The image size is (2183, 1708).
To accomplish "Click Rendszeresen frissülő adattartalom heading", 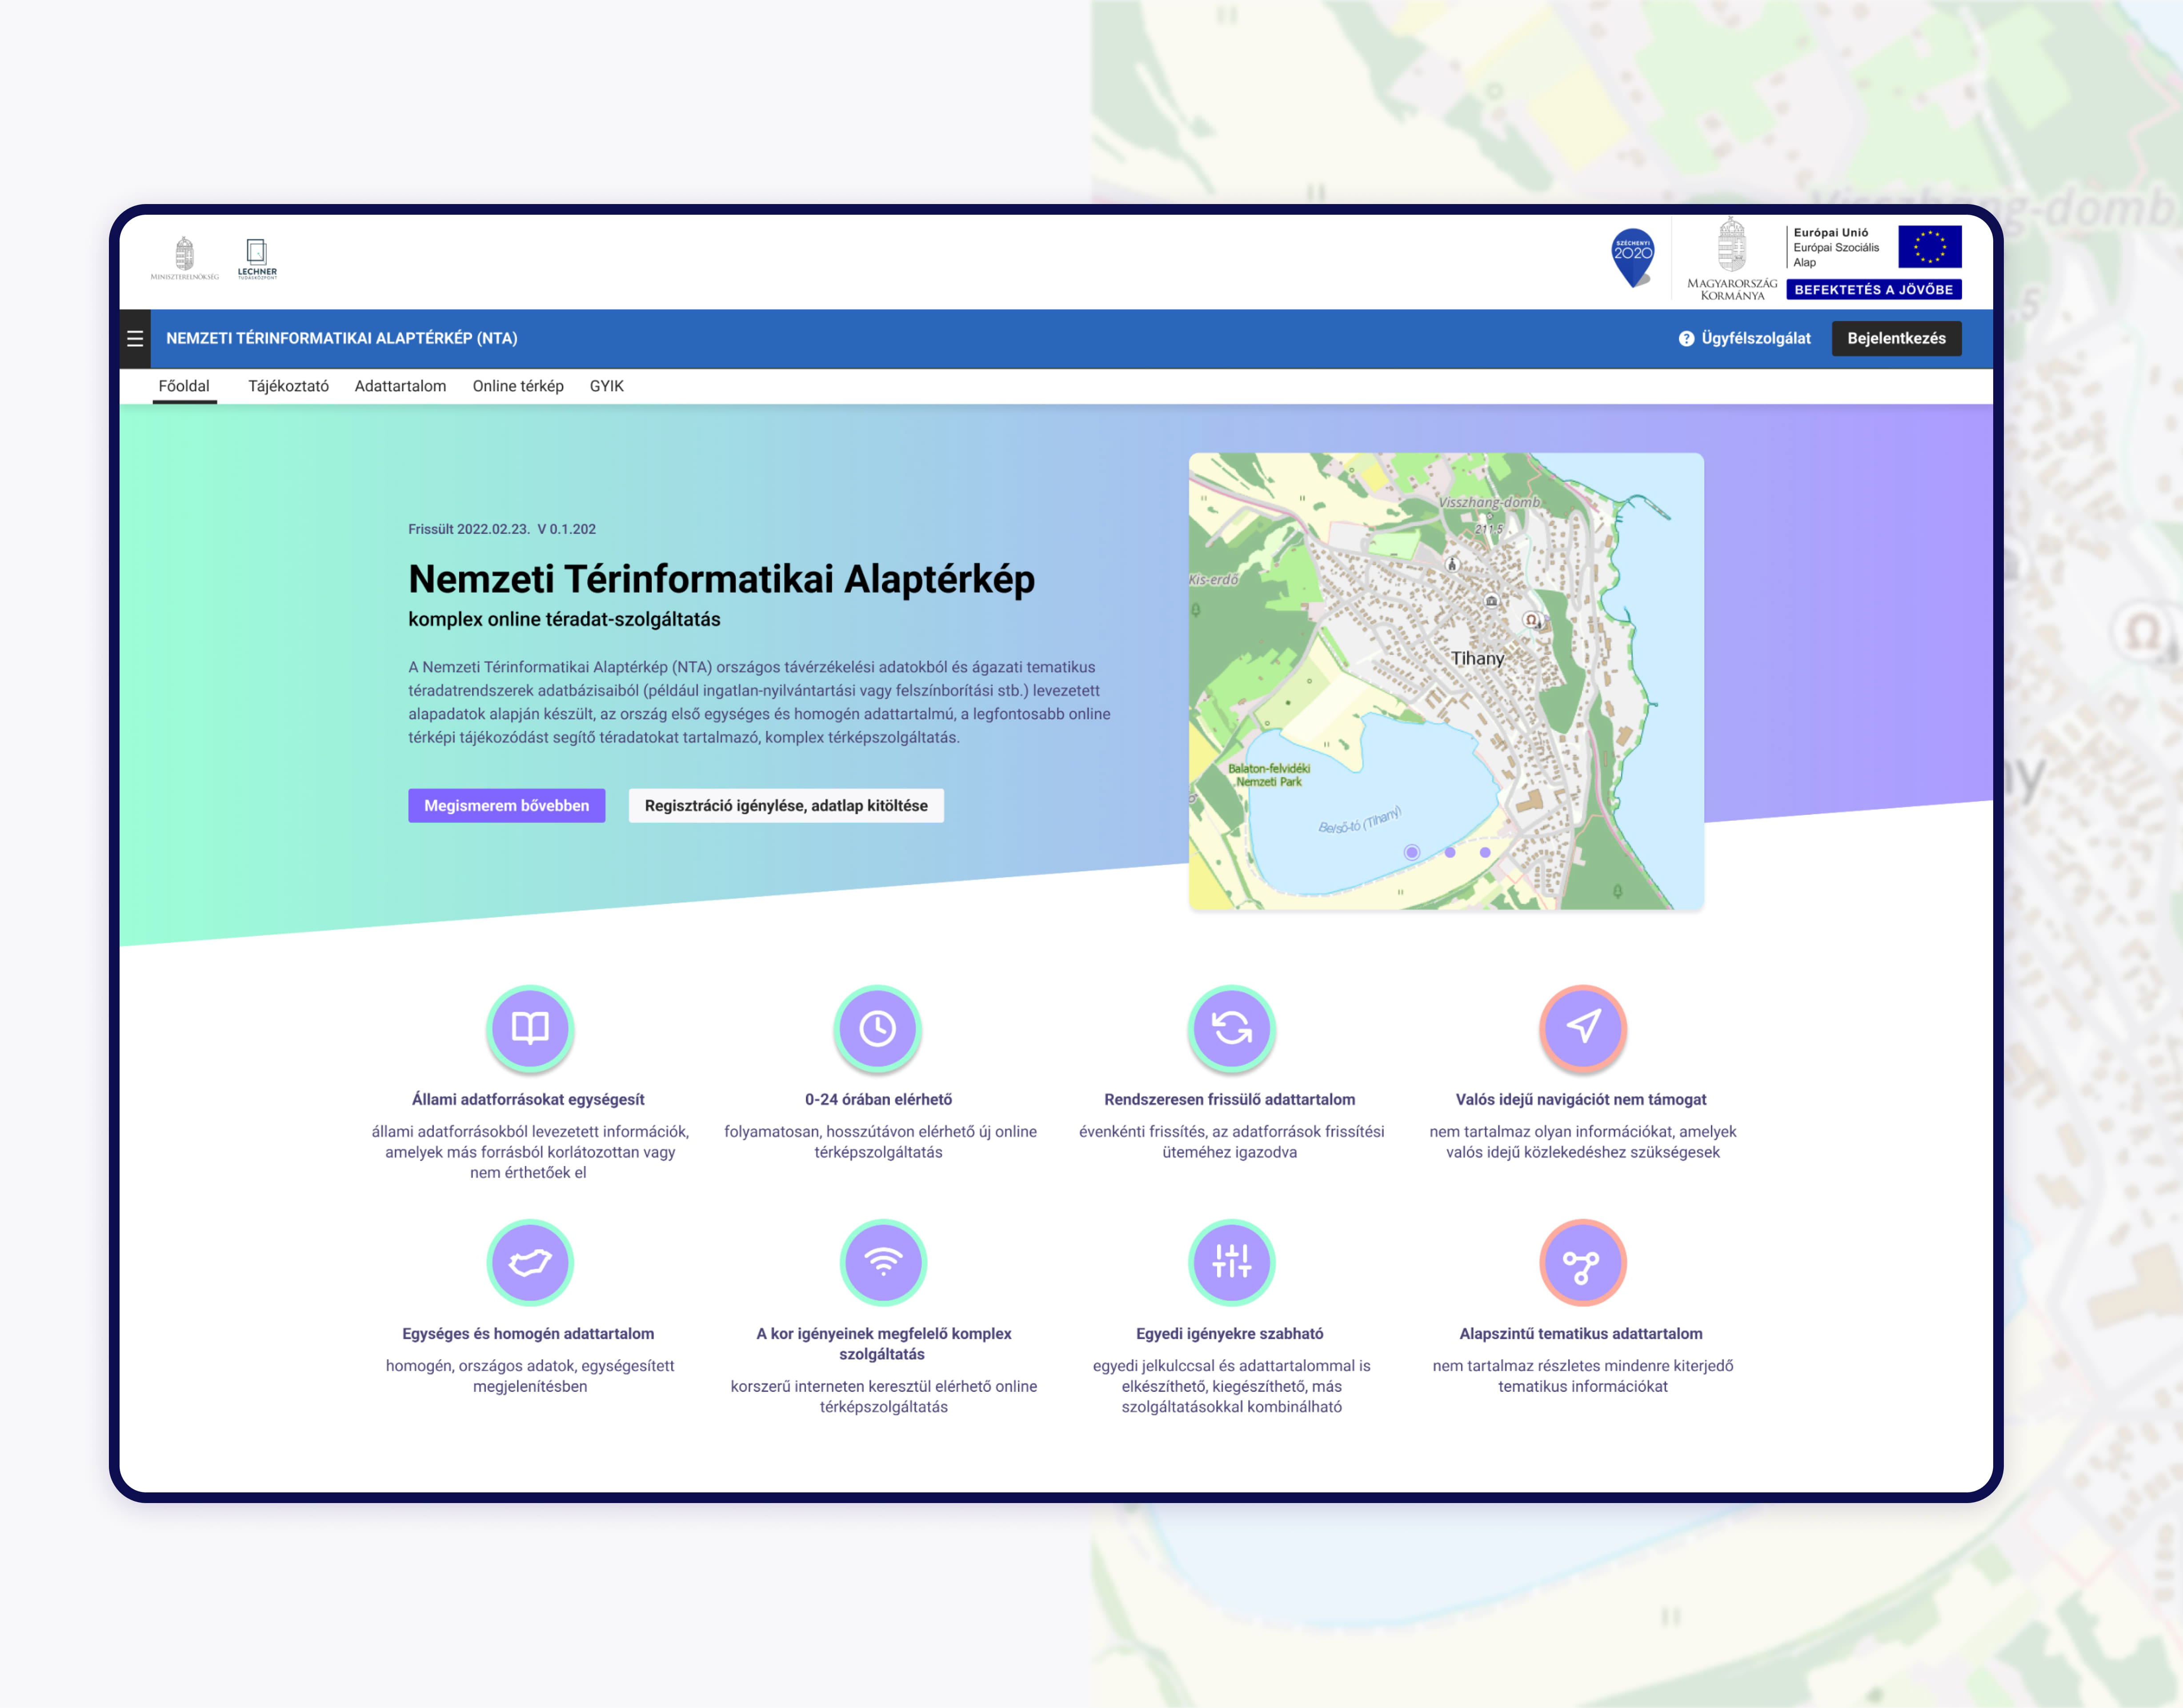I will [1229, 1099].
